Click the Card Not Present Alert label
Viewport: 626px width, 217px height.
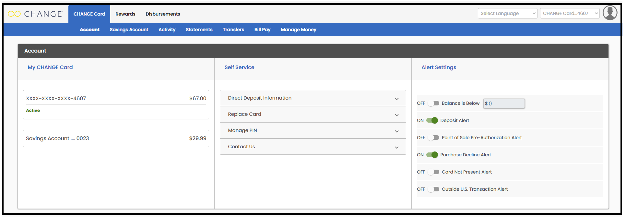(x=467, y=172)
